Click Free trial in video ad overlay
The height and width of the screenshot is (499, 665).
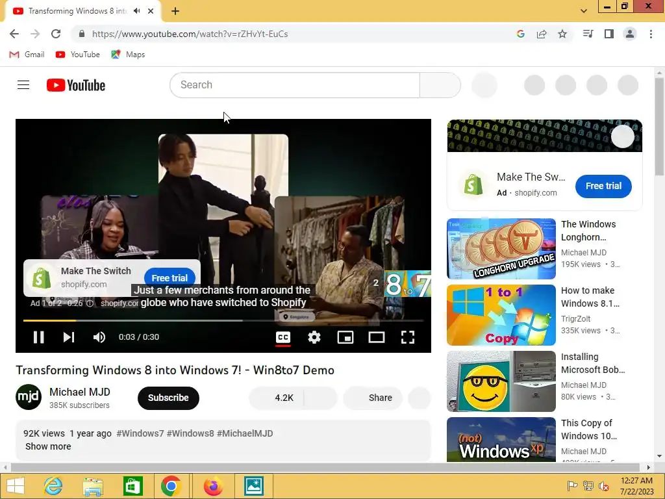[169, 278]
